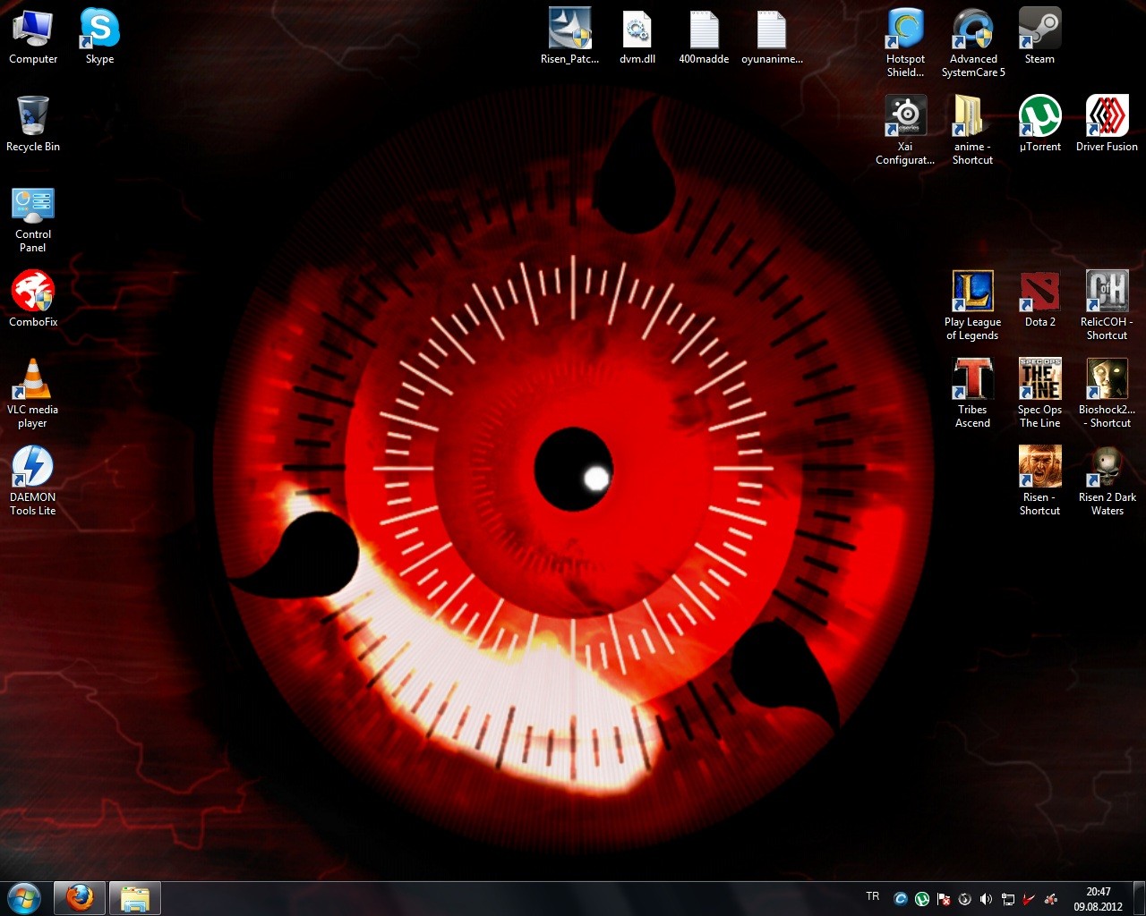Screen dimensions: 1146x916
Task: Click the red molecule tray icon
Action: coord(1050,899)
